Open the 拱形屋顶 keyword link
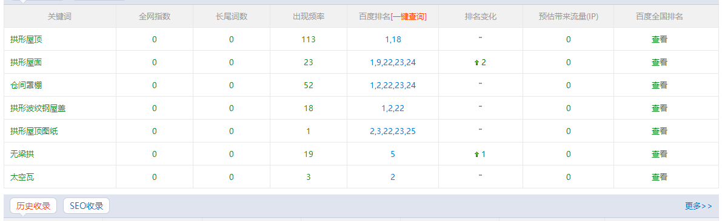The height and width of the screenshot is (221, 722). click(26, 39)
